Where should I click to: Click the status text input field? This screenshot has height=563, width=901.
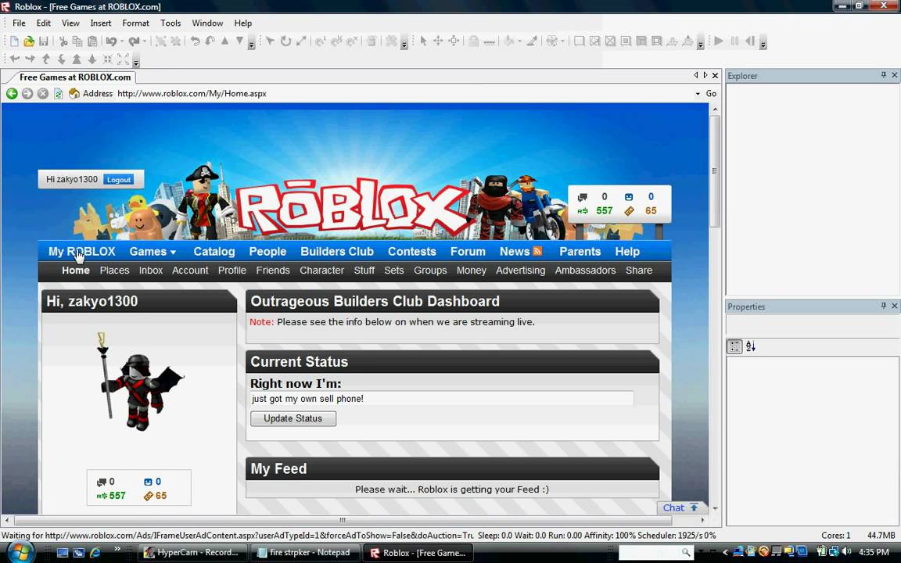(x=442, y=399)
